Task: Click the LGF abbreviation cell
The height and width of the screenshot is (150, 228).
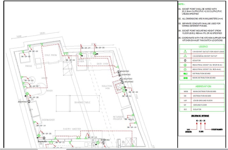Action: [185, 100]
